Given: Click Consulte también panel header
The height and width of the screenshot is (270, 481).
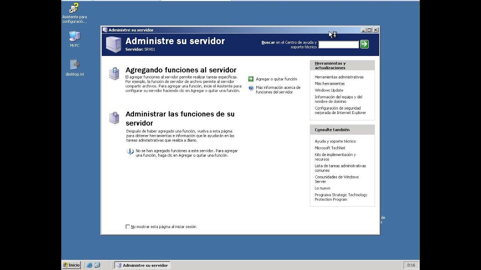Looking at the screenshot, I should point(342,130).
